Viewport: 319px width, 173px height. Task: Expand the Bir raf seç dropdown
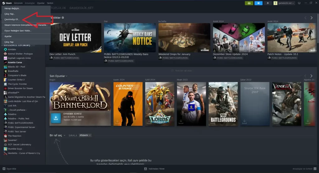coord(58,135)
